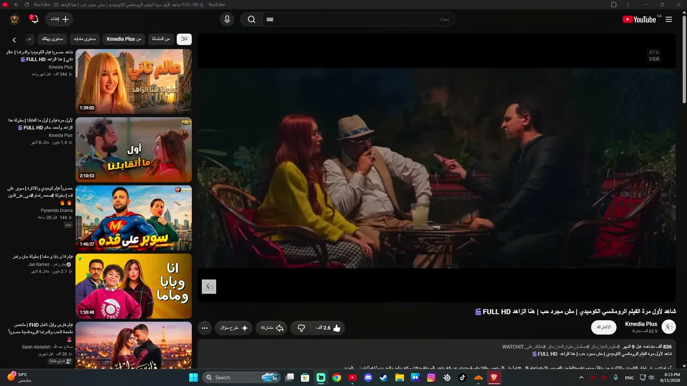Click the magnifying glass search button
The height and width of the screenshot is (386, 687).
(x=251, y=19)
